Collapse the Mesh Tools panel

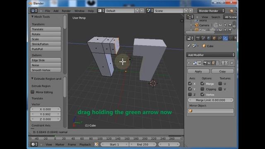(32, 17)
